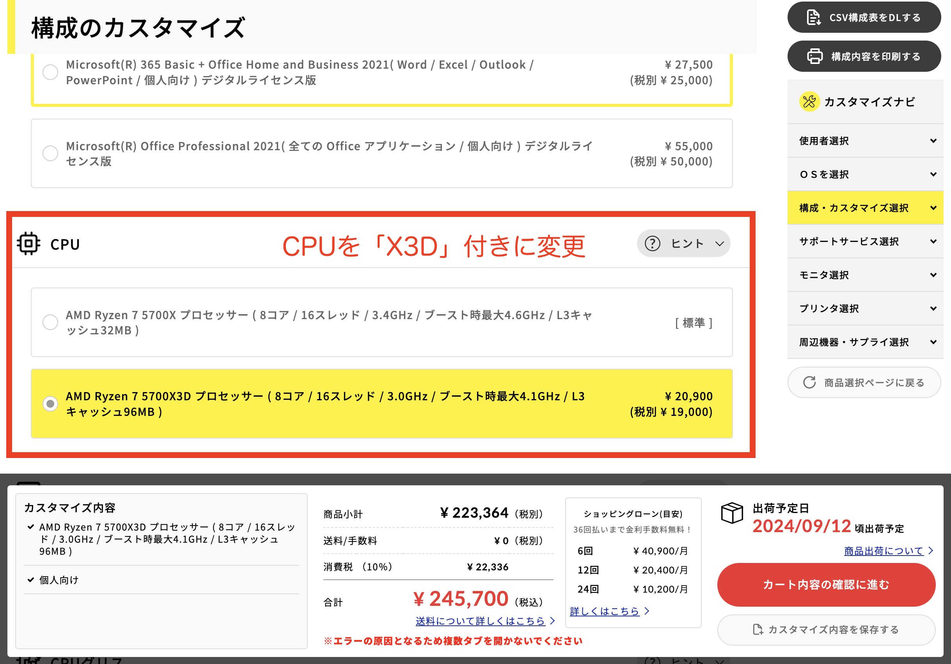Screen dimensions: 951x664
Task: Click 6回 ¥ 40,900/月 loan row
Action: tap(632, 550)
